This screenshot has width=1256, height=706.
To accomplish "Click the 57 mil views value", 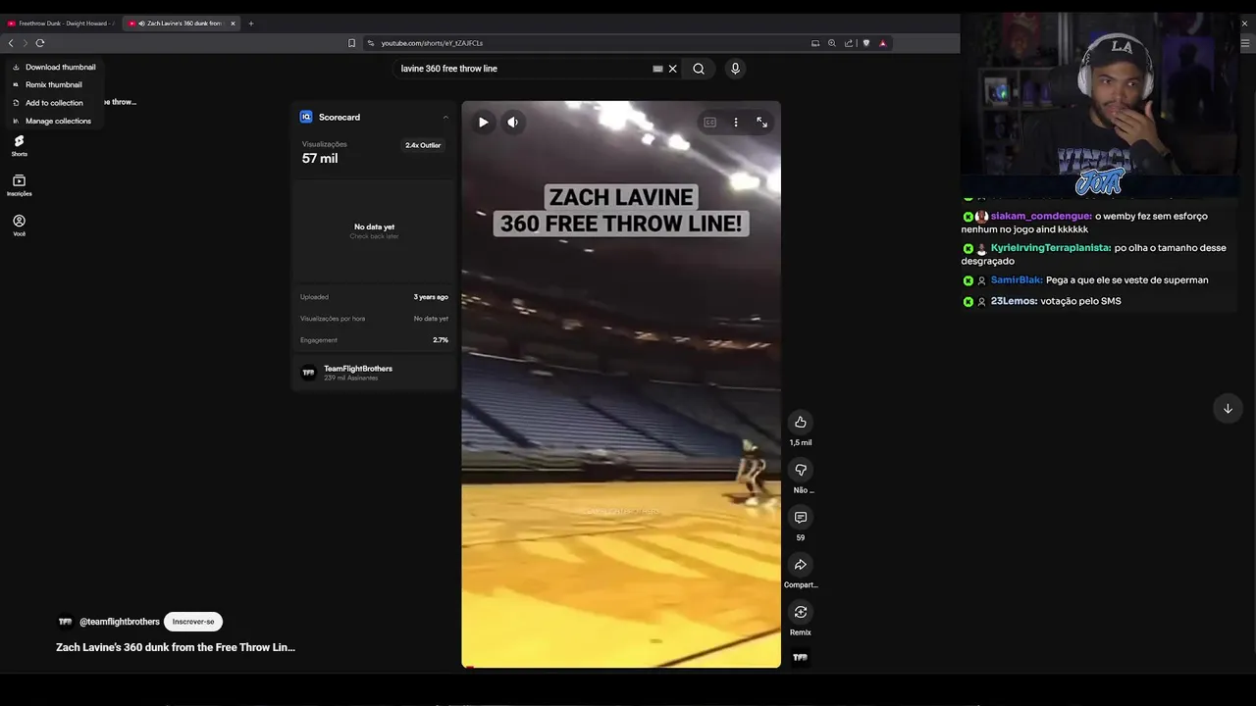I will click(x=320, y=159).
